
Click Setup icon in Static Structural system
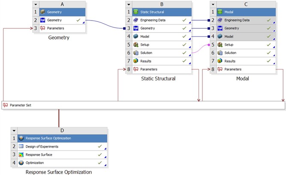[x=135, y=45]
